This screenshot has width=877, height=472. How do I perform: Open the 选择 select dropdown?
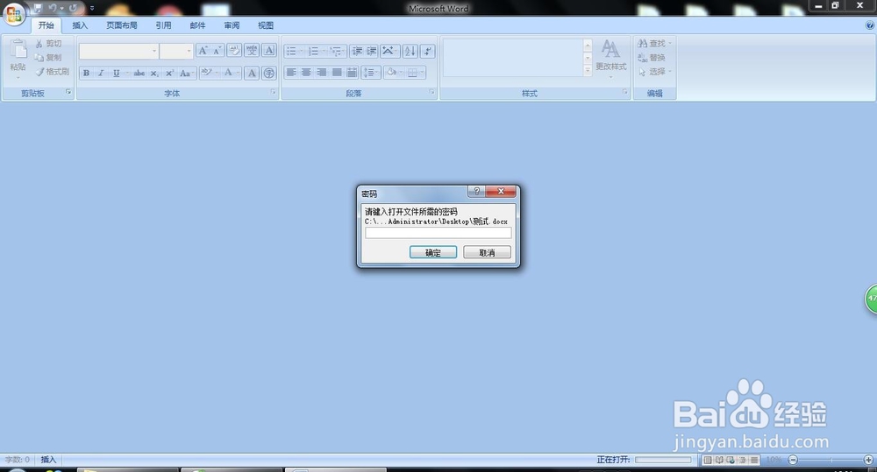click(x=654, y=72)
